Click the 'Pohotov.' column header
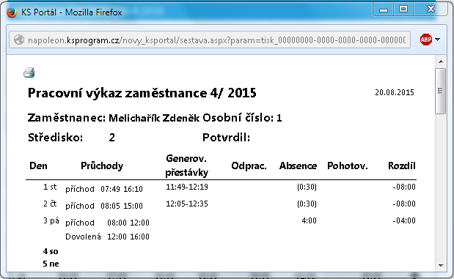This screenshot has height=279, width=454. (348, 165)
